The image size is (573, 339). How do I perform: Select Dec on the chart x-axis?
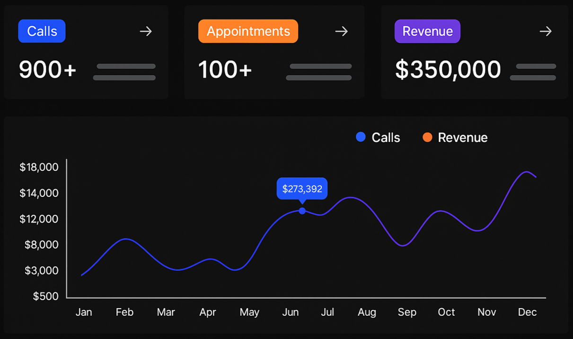click(x=527, y=312)
